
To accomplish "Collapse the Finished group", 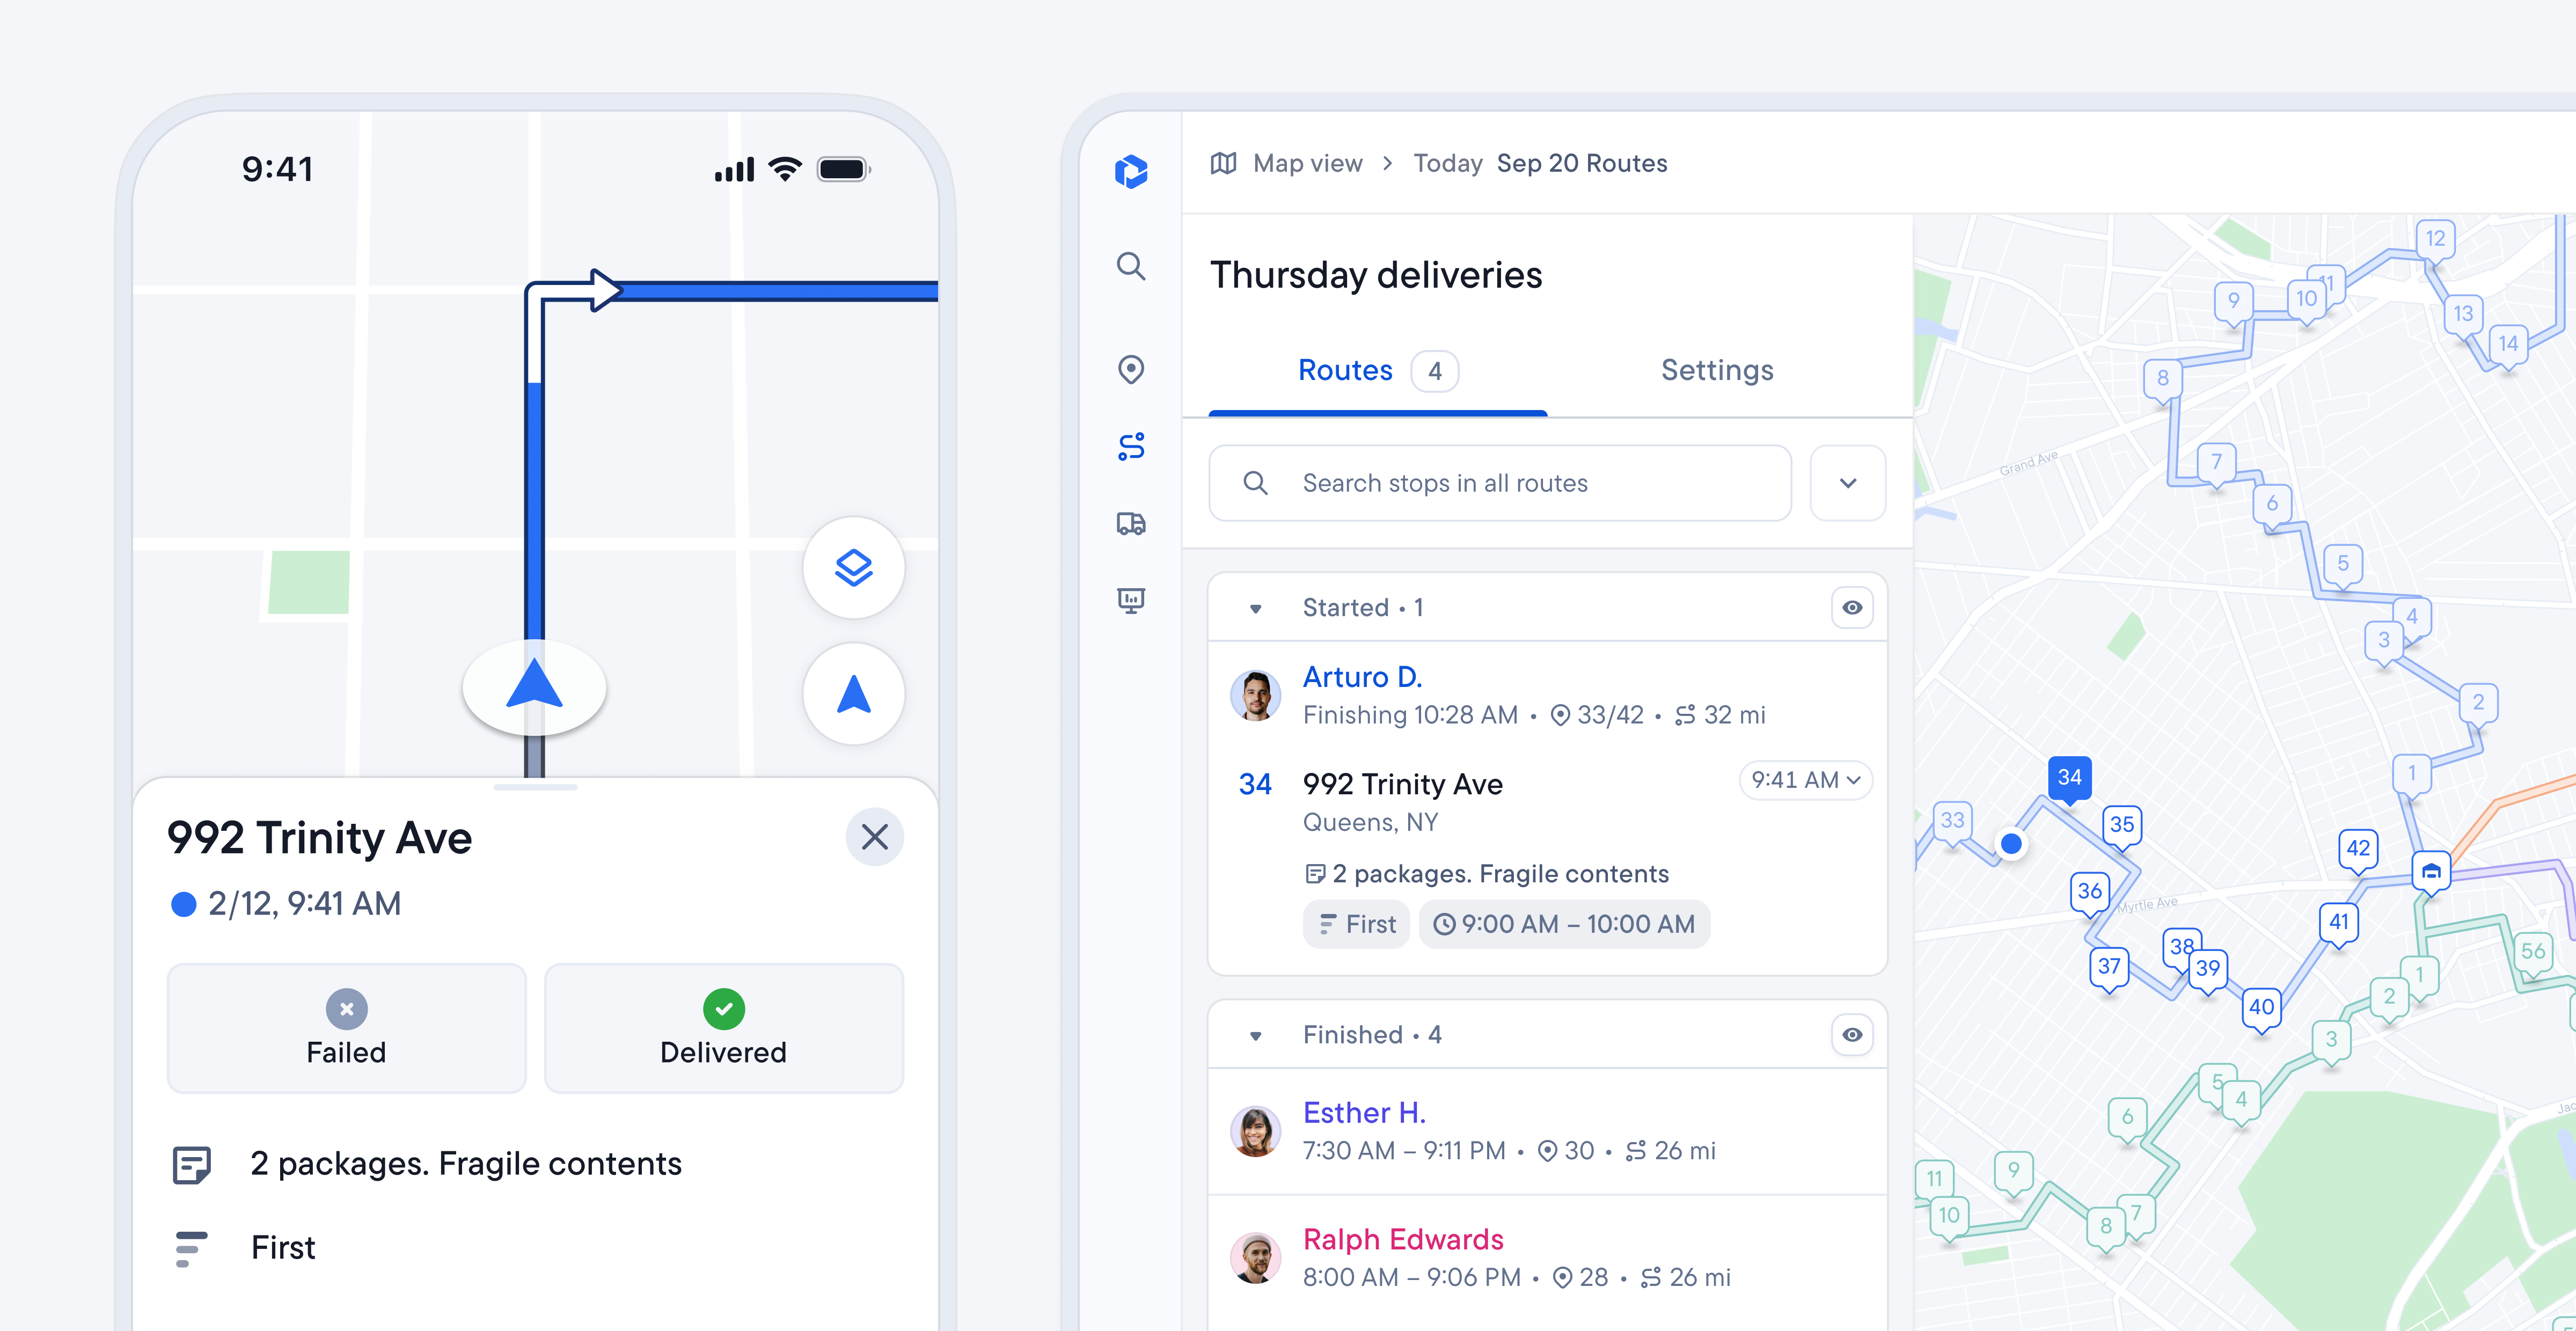I will pyautogui.click(x=1256, y=1035).
